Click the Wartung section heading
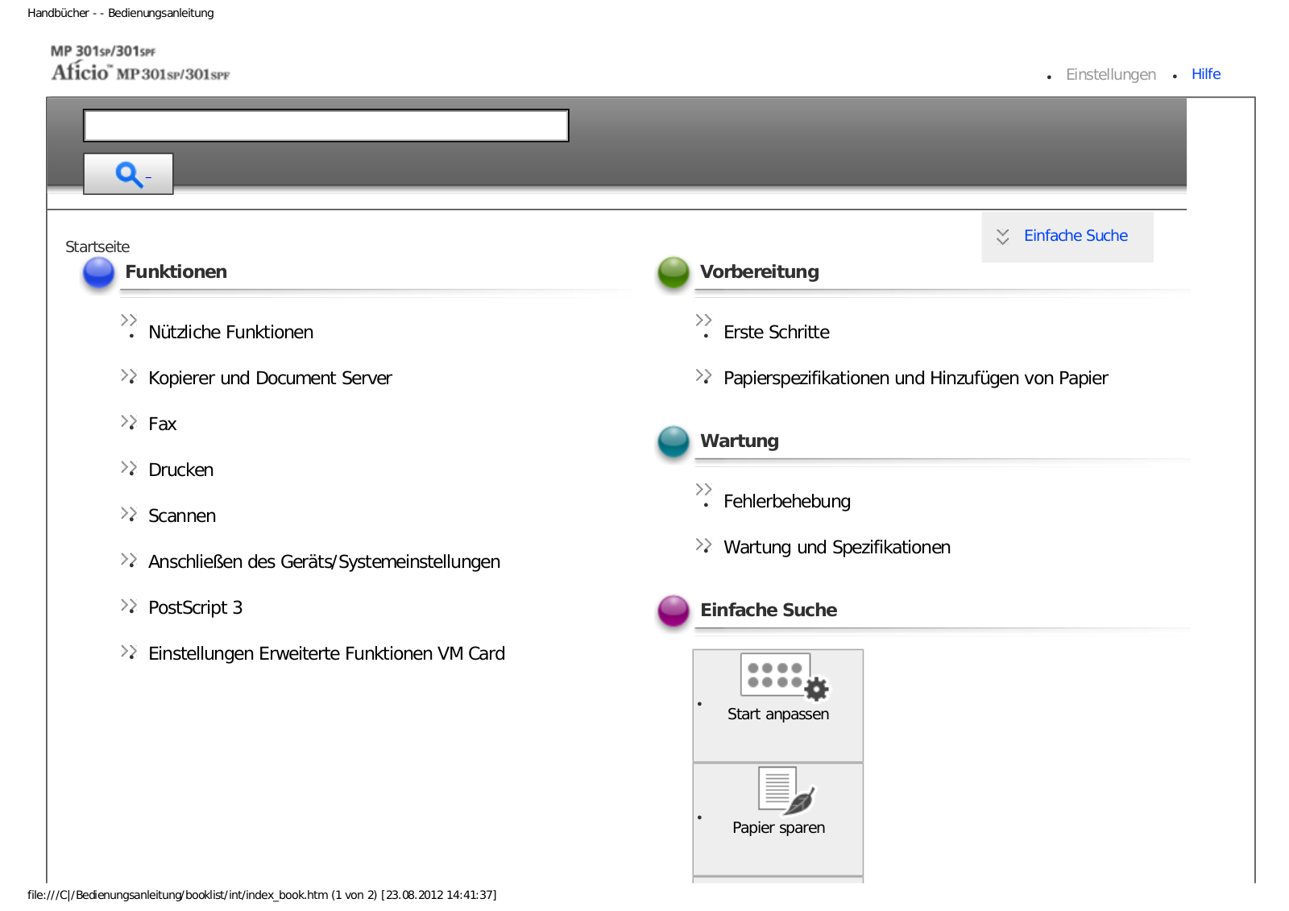This screenshot has height=911, width=1289. click(740, 441)
